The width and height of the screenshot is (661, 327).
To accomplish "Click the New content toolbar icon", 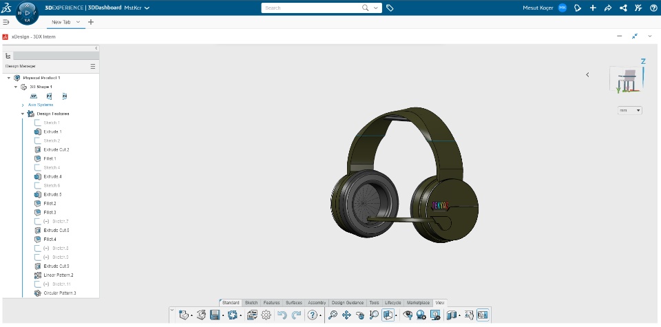I will click(x=183, y=315).
